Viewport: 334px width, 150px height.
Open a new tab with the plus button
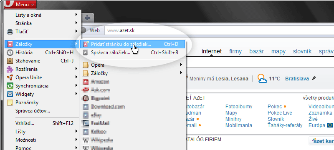(87, 18)
